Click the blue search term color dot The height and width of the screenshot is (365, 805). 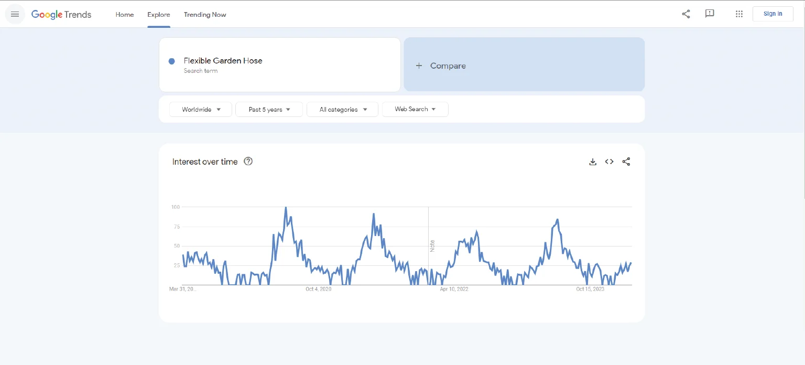click(x=171, y=61)
